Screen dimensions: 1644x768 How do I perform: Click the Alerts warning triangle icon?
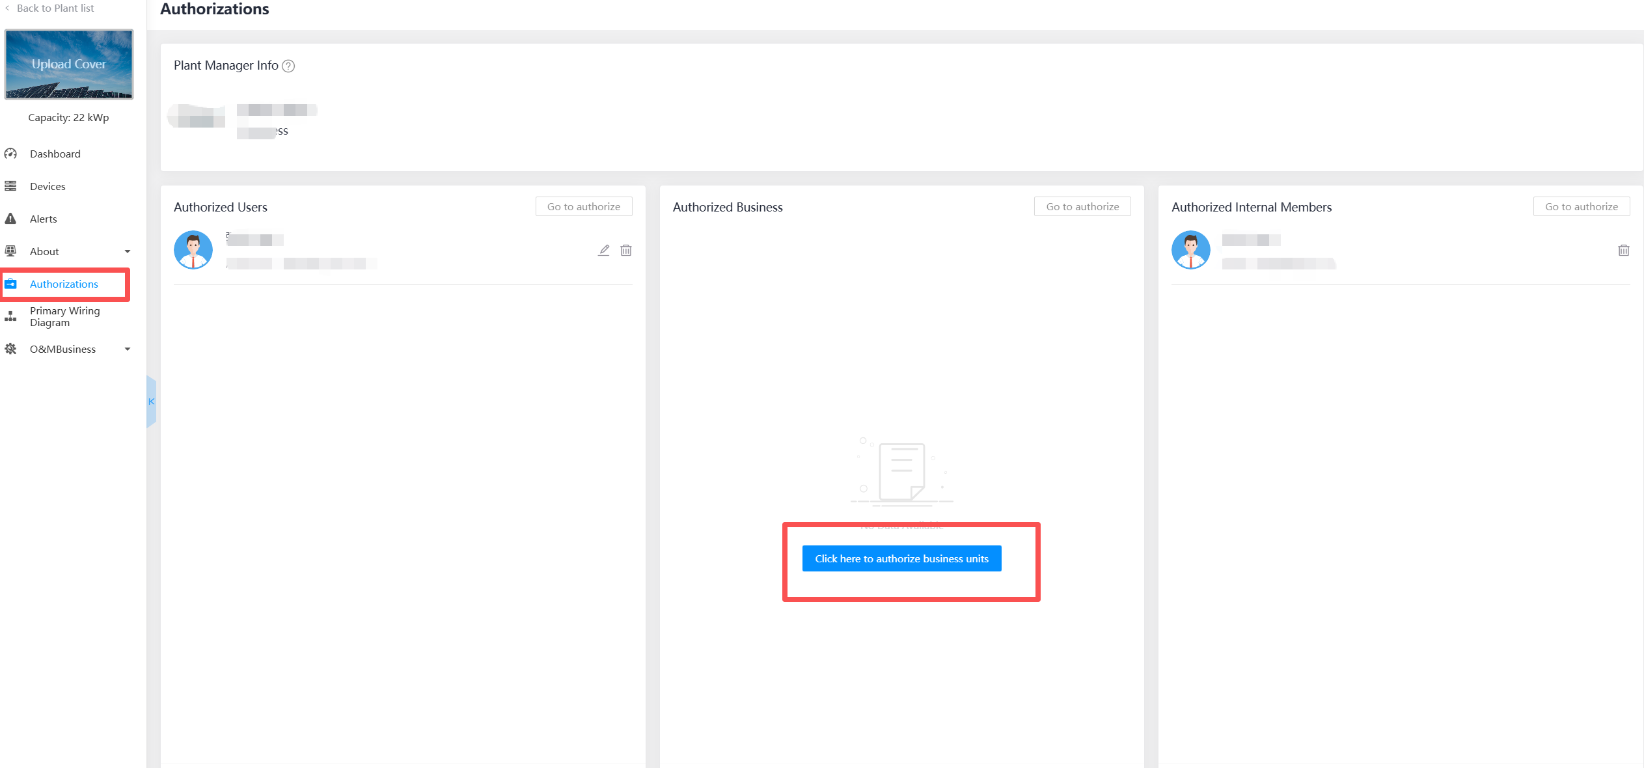[x=10, y=219]
